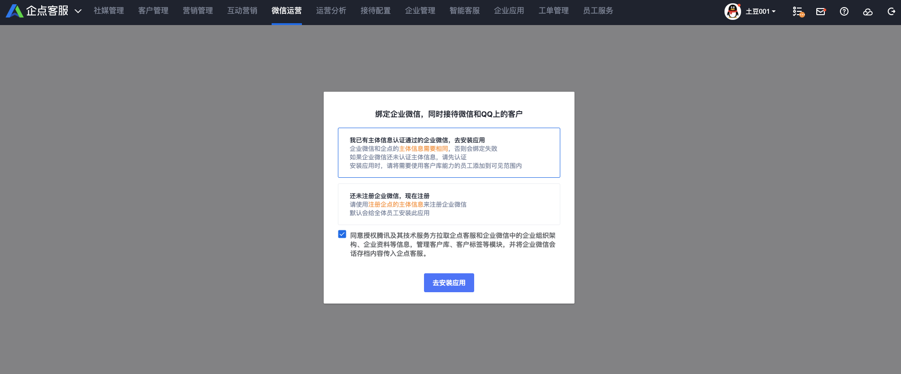Go to 互动营销 in the navigation bar
This screenshot has height=374, width=901.
(x=242, y=11)
